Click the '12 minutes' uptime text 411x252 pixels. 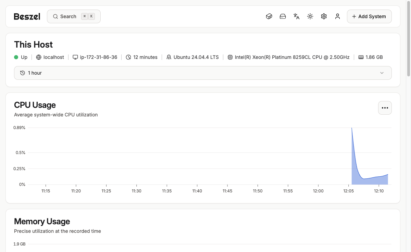click(145, 57)
